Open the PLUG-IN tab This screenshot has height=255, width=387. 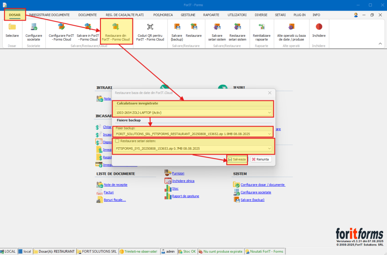click(299, 15)
